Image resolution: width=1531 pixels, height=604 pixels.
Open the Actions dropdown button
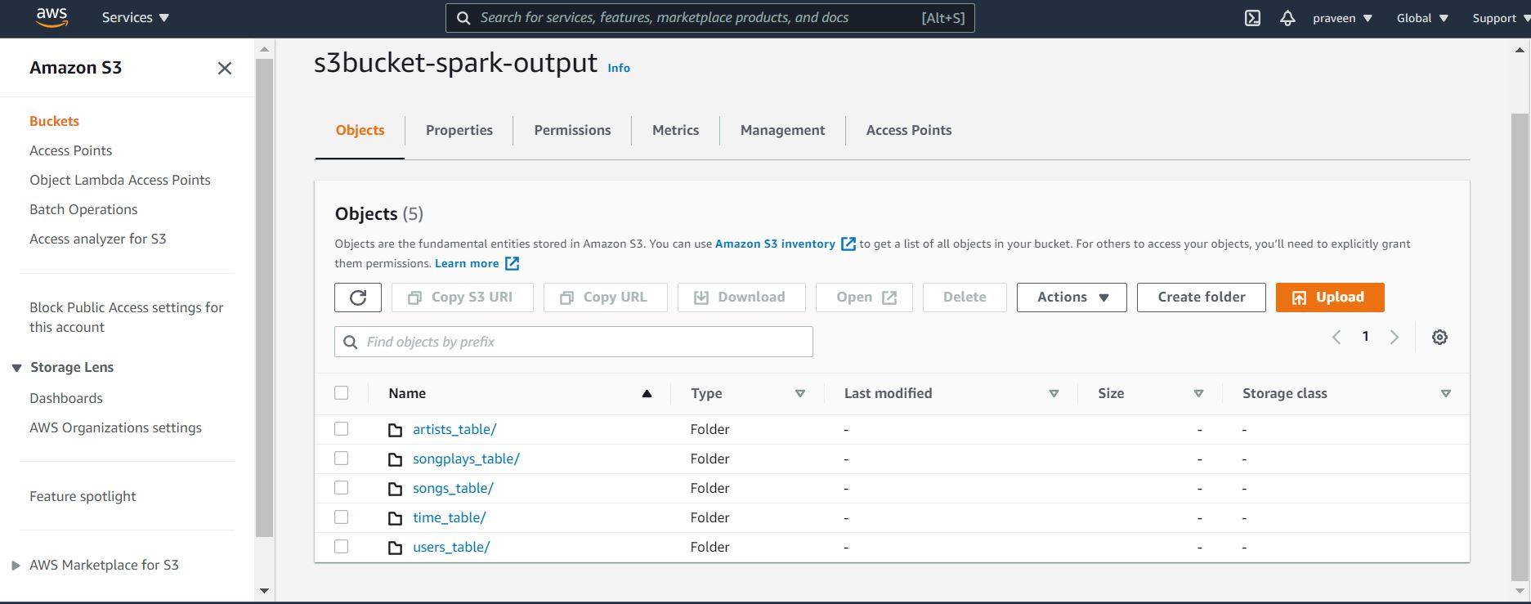click(x=1072, y=298)
